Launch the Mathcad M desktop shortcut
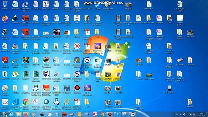Viewport: 208px width, 117px height. [67, 88]
